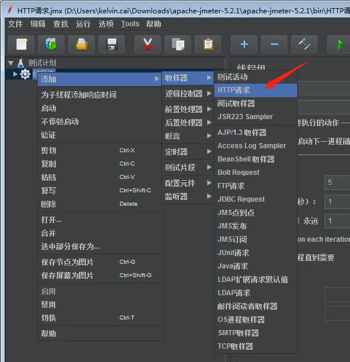Open the 帮助 menu in menu bar
Viewport: 350px width, 362px height.
[x=153, y=24]
